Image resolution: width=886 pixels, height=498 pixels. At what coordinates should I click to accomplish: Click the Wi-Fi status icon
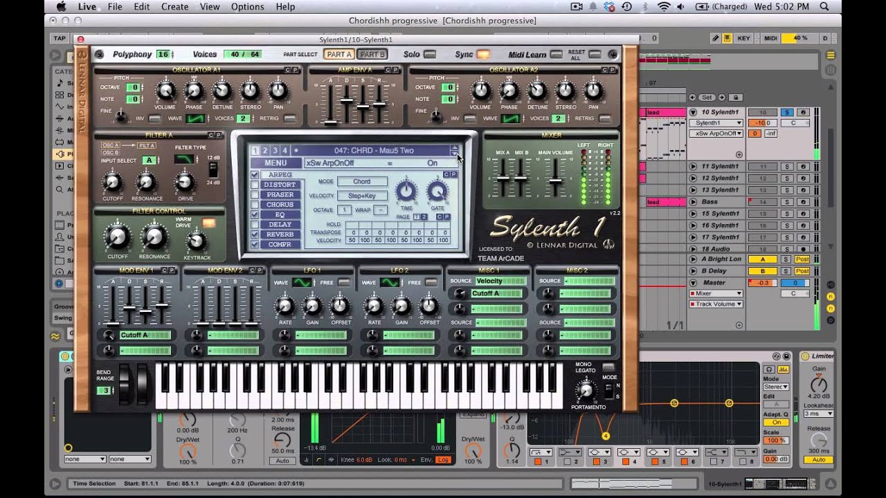pyautogui.click(x=664, y=6)
